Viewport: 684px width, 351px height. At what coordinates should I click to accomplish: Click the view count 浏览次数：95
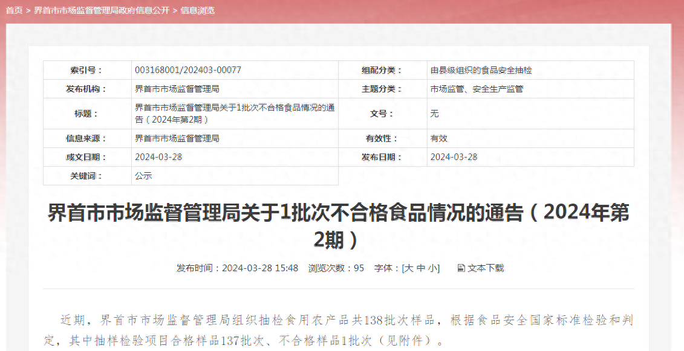(x=336, y=268)
